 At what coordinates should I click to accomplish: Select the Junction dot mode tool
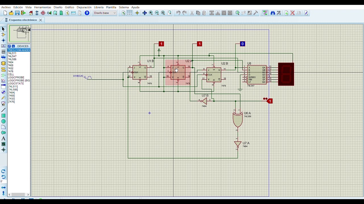[x=3, y=40]
